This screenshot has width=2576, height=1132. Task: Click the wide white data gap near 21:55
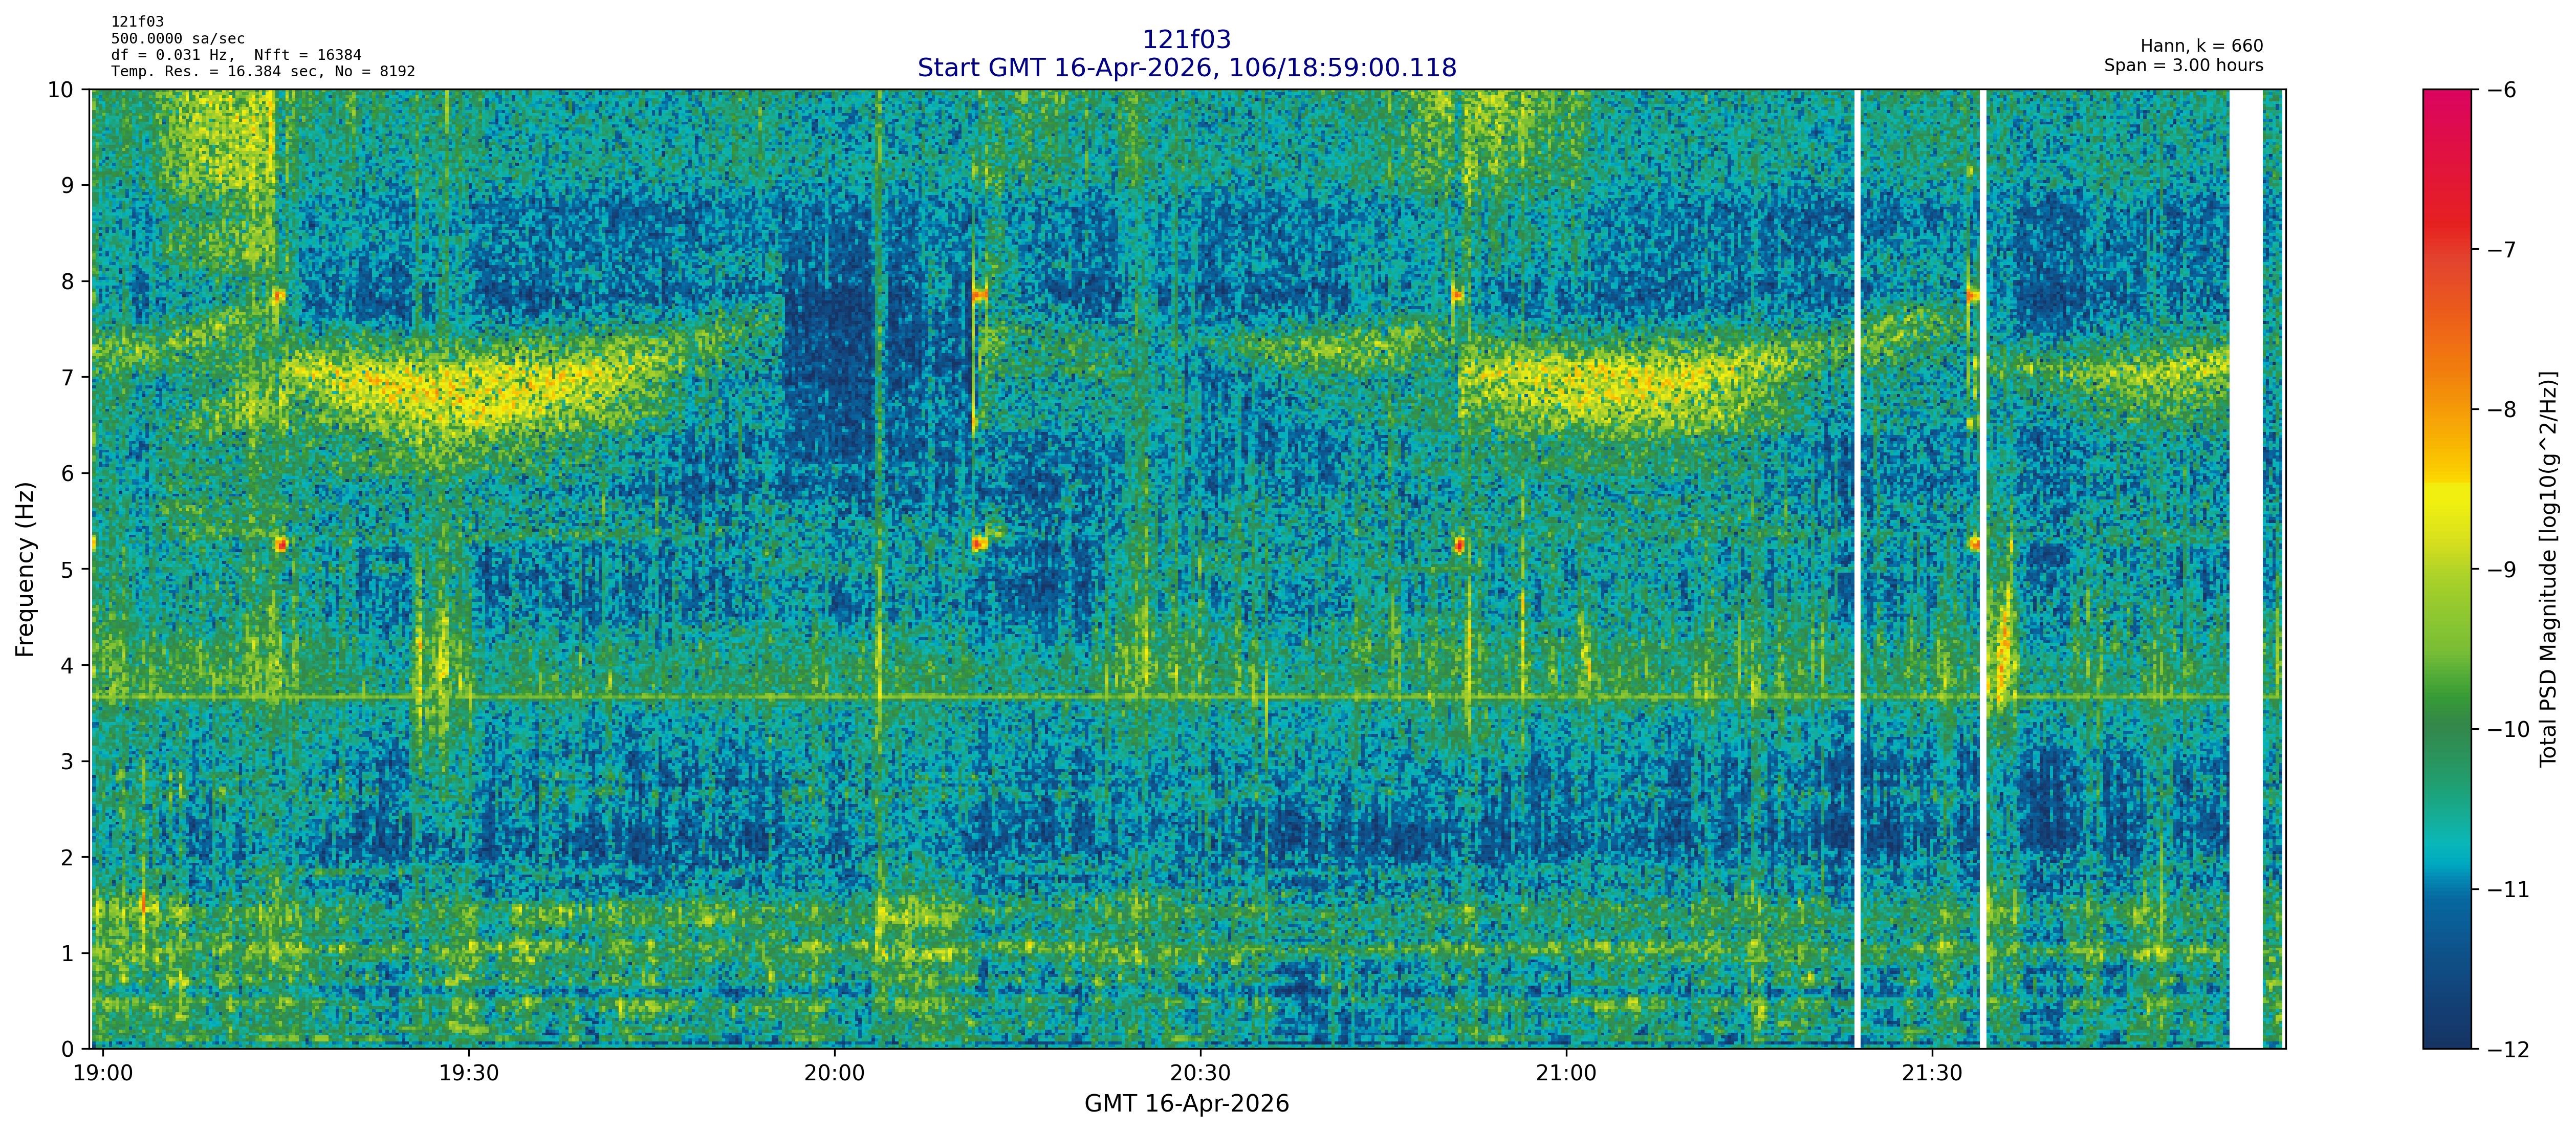tap(2246, 569)
